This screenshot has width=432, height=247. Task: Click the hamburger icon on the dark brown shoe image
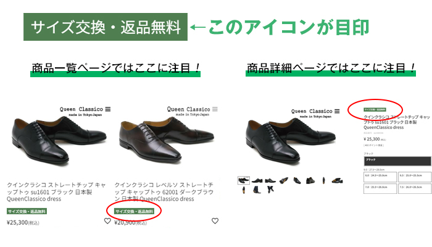215,109
